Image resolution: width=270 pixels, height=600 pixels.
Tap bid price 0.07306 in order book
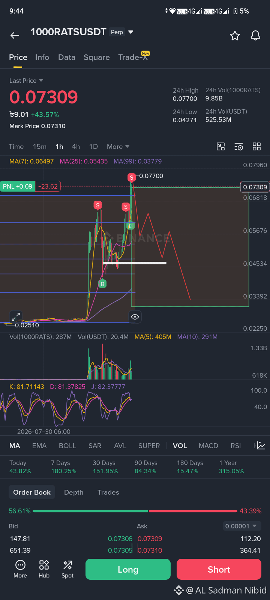coord(120,539)
